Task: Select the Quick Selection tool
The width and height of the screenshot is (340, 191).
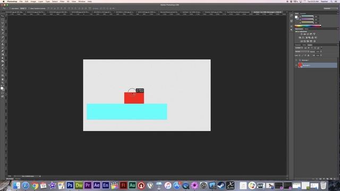Action: pos(3,27)
